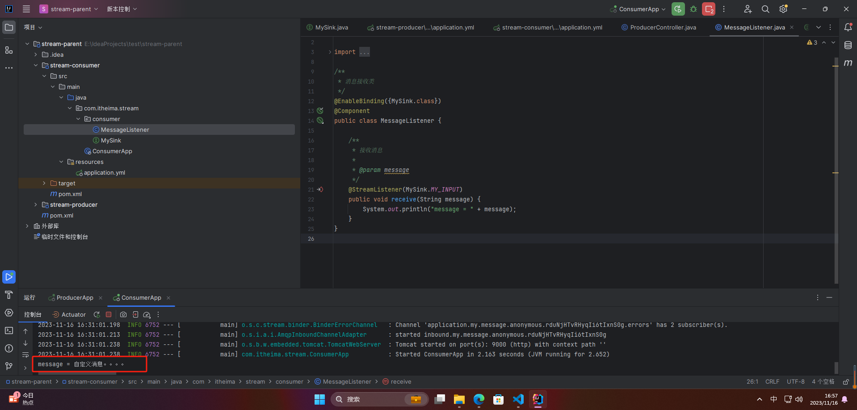Select 控制台 console tab

33,314
